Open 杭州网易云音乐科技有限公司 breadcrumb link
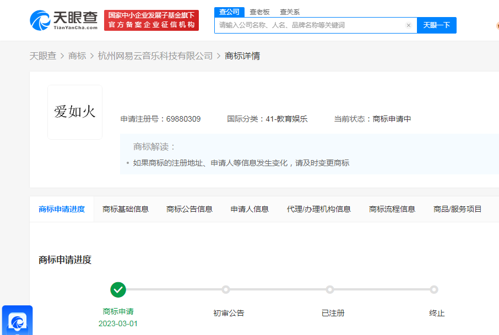 click(155, 56)
